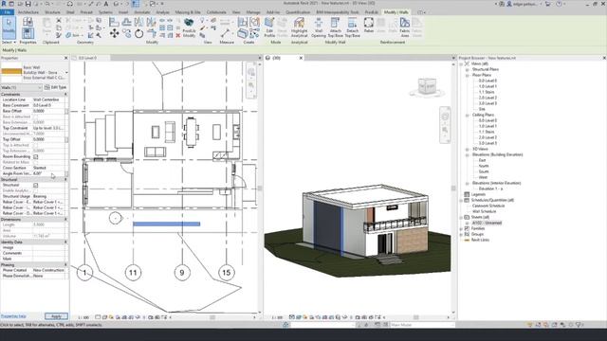Switch to the Annotate ribbon tab

(x=142, y=12)
